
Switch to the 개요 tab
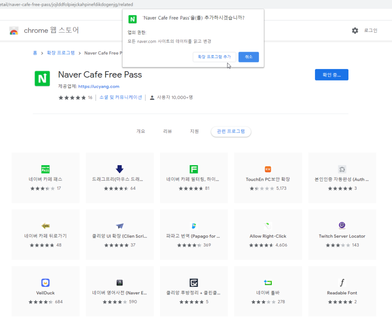[140, 131]
